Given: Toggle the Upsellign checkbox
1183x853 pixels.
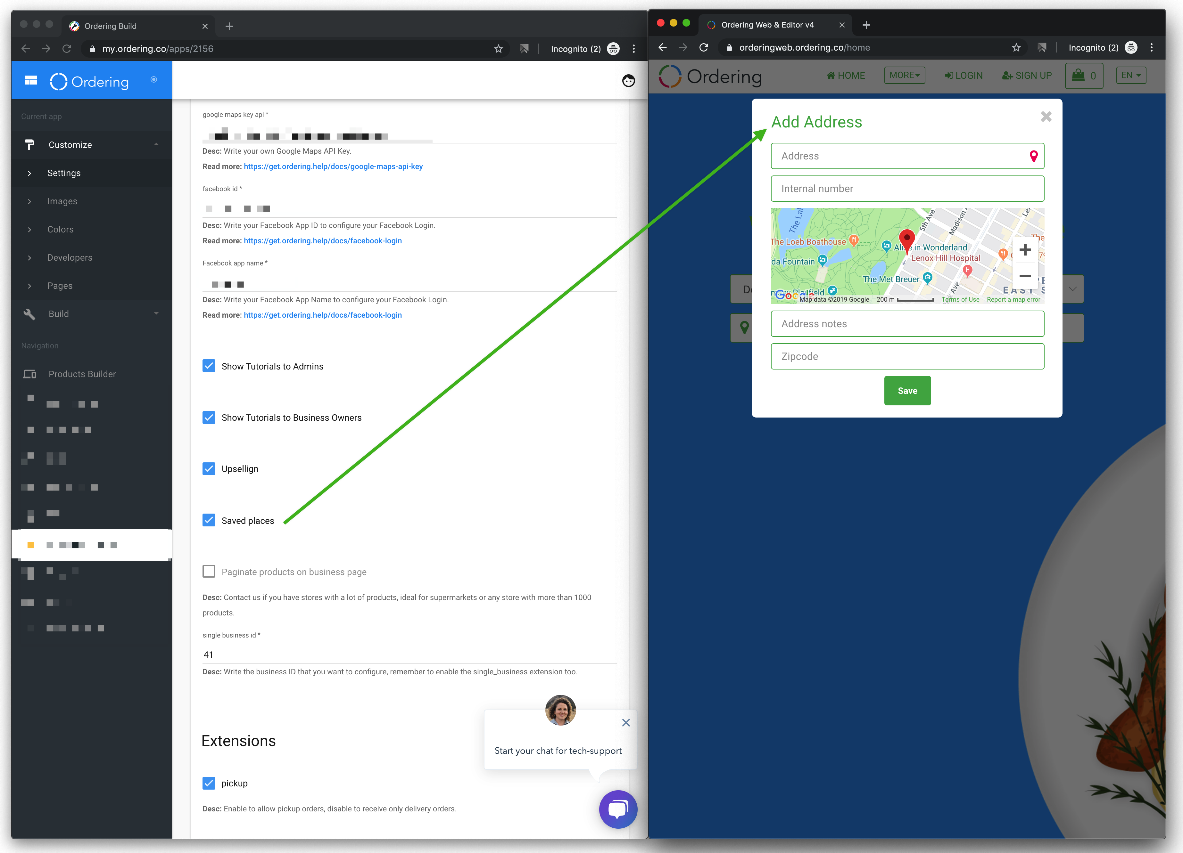Looking at the screenshot, I should (x=209, y=468).
